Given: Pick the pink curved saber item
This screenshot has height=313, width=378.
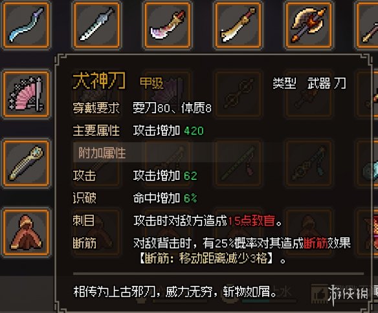Looking at the screenshot, I should [167, 25].
